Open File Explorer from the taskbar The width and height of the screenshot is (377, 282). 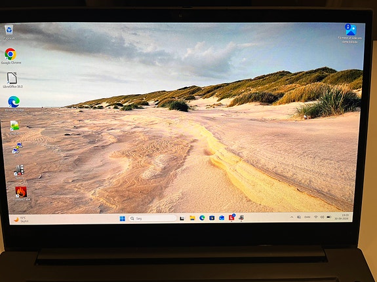coord(192,218)
